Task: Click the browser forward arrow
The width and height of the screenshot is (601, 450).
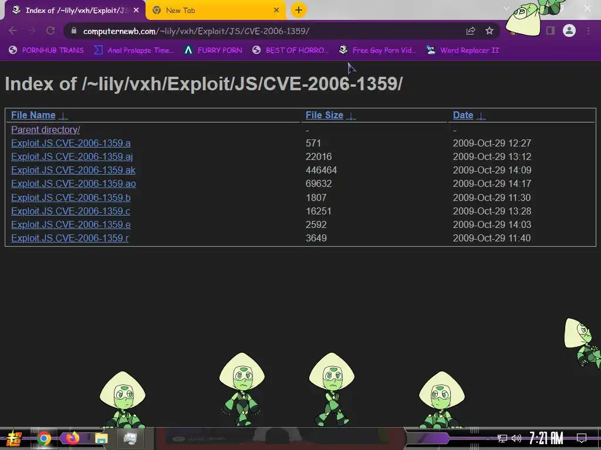Action: click(32, 30)
